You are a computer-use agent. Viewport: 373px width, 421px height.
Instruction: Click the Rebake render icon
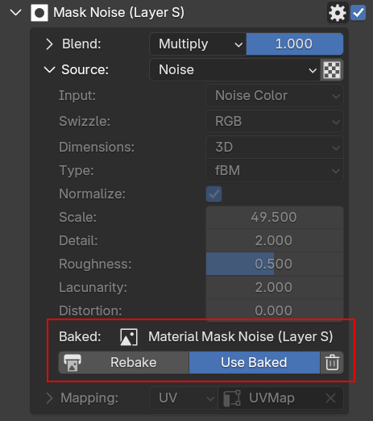pyautogui.click(x=73, y=362)
